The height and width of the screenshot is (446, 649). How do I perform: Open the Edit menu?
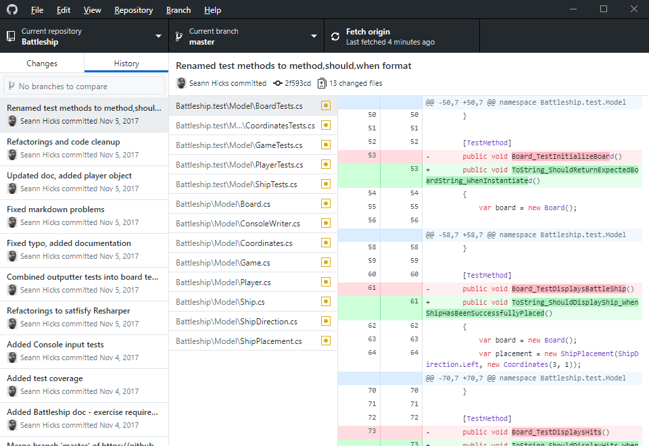tap(64, 10)
